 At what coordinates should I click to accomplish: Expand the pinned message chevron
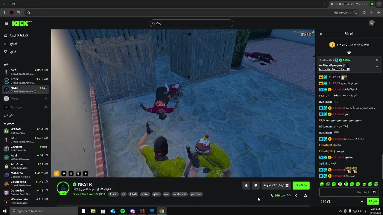(x=377, y=66)
